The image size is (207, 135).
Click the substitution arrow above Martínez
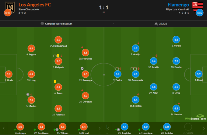[82, 47]
